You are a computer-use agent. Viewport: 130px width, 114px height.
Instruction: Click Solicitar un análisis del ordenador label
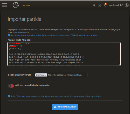coord(32,85)
